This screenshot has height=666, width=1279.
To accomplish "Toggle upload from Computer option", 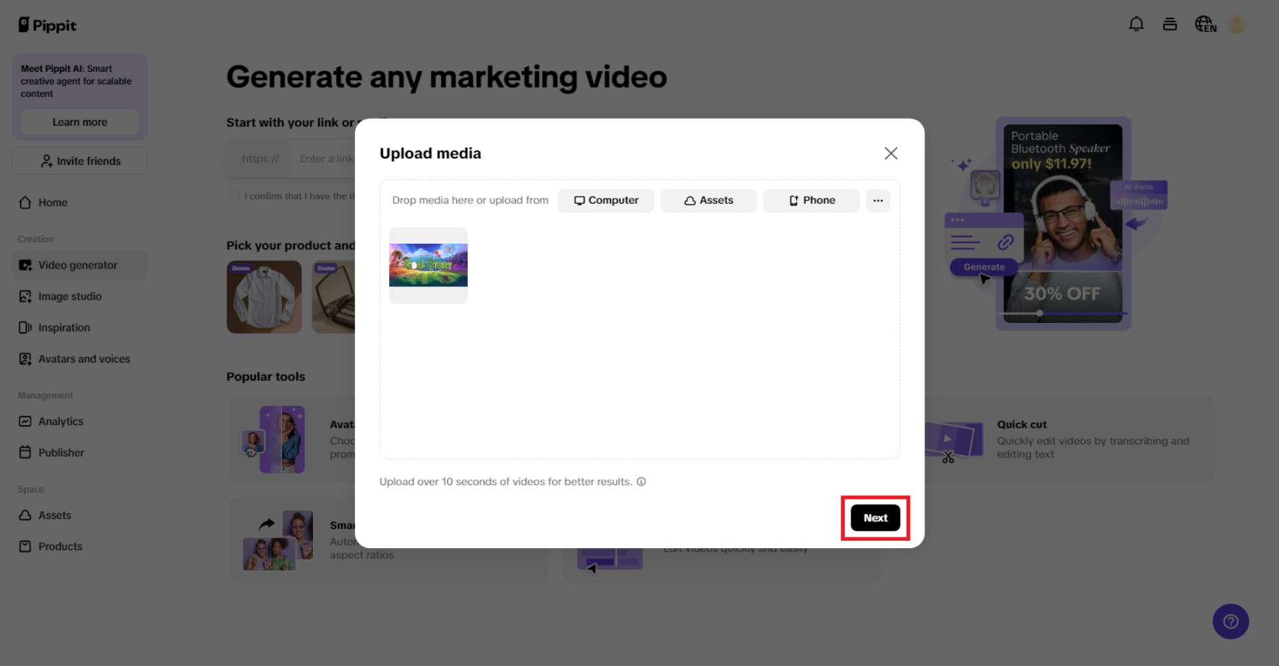I will pyautogui.click(x=605, y=200).
